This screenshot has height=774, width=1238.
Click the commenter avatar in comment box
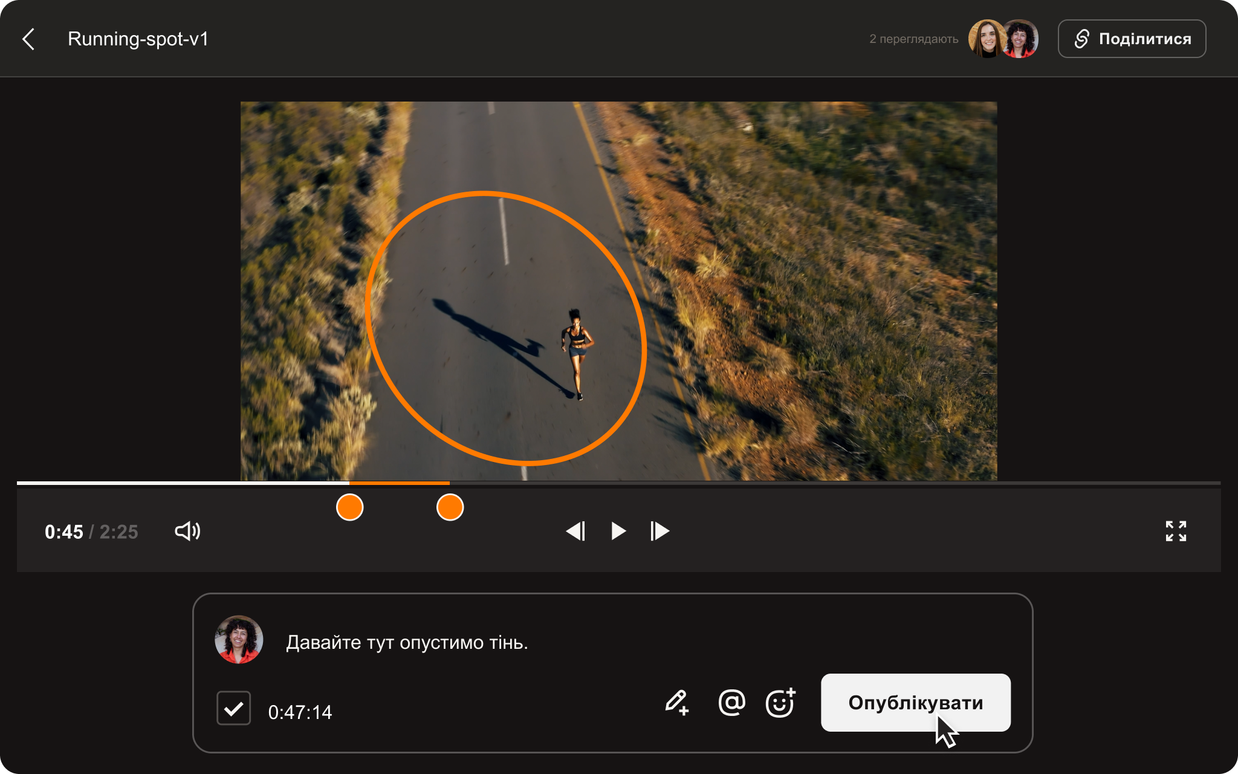tap(239, 640)
